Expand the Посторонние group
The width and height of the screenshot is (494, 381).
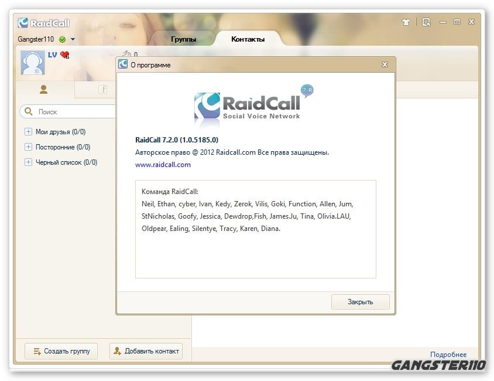click(28, 147)
